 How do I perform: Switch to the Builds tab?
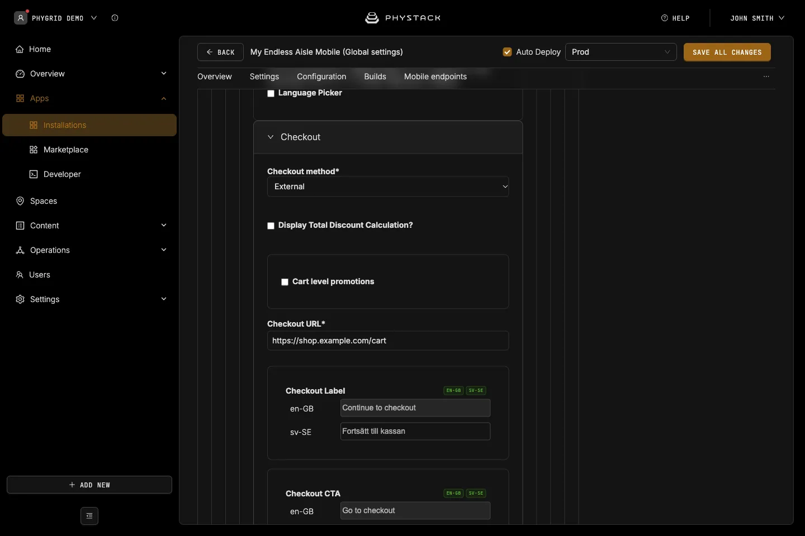coord(375,76)
